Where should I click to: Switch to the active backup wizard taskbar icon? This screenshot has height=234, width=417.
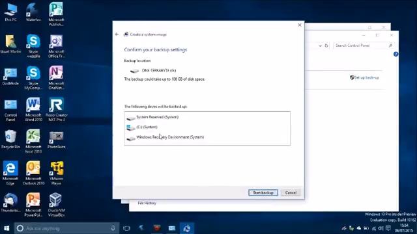click(x=187, y=228)
